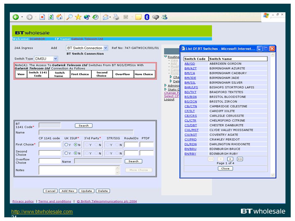Click the Edit with Word icon

click(126, 17)
